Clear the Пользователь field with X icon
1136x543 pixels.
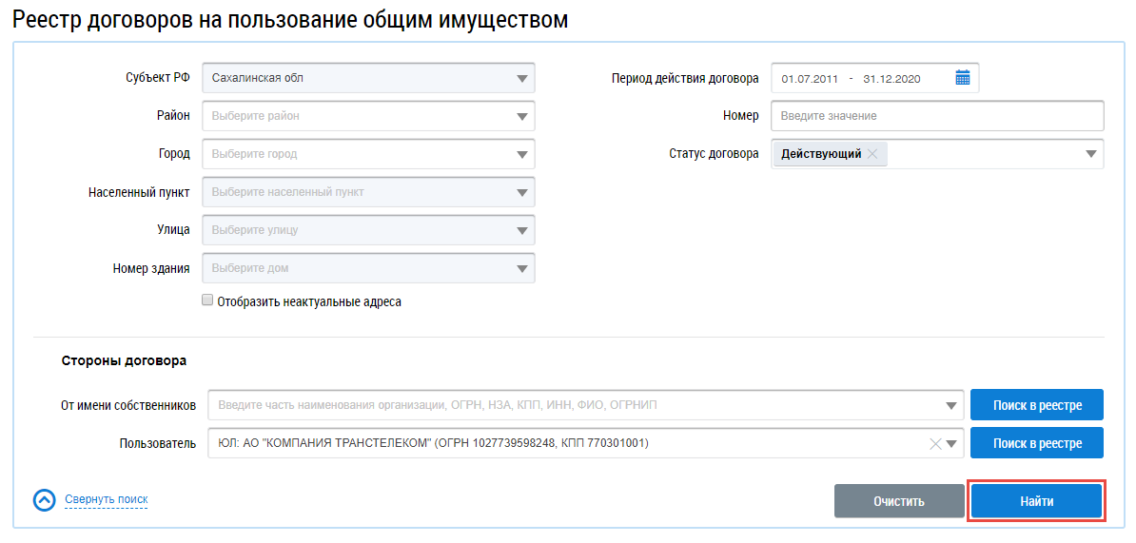coord(934,443)
